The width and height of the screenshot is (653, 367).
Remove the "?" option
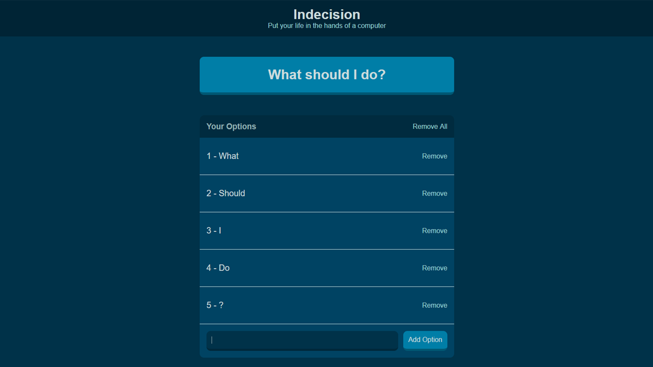(434, 305)
